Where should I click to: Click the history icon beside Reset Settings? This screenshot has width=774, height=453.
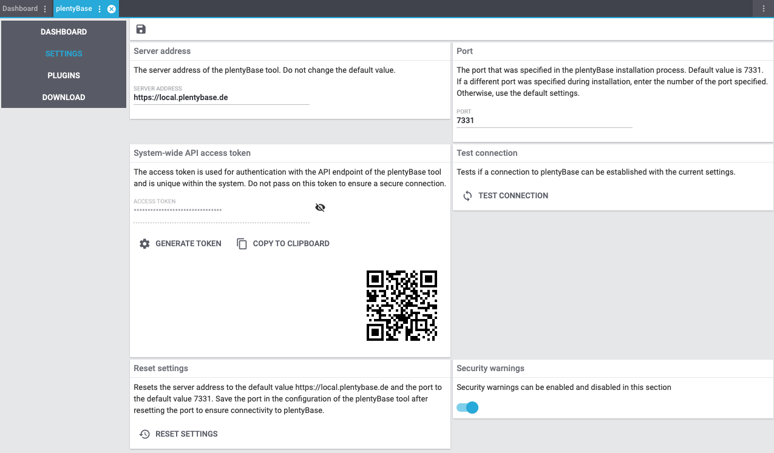[144, 434]
